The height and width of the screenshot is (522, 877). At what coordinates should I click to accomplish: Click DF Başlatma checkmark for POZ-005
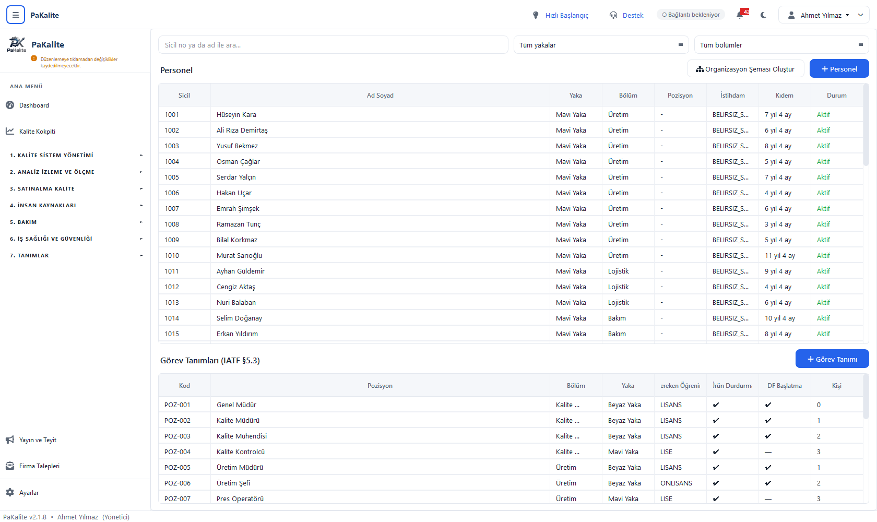768,468
